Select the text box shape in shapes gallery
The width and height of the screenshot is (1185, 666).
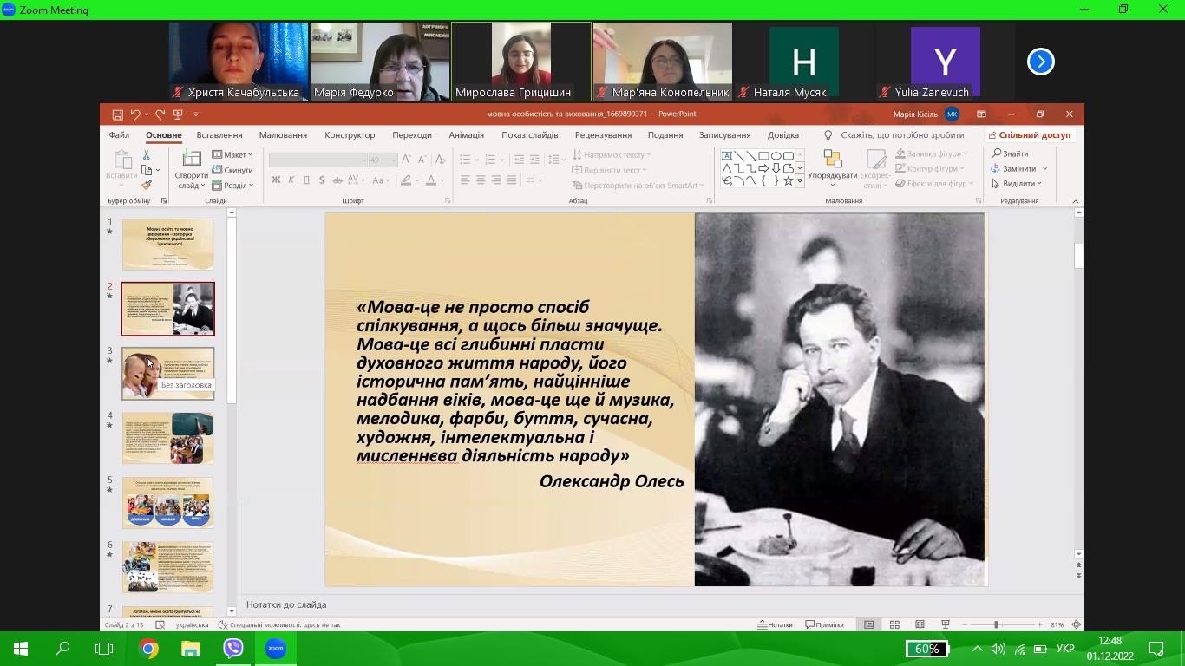point(727,156)
